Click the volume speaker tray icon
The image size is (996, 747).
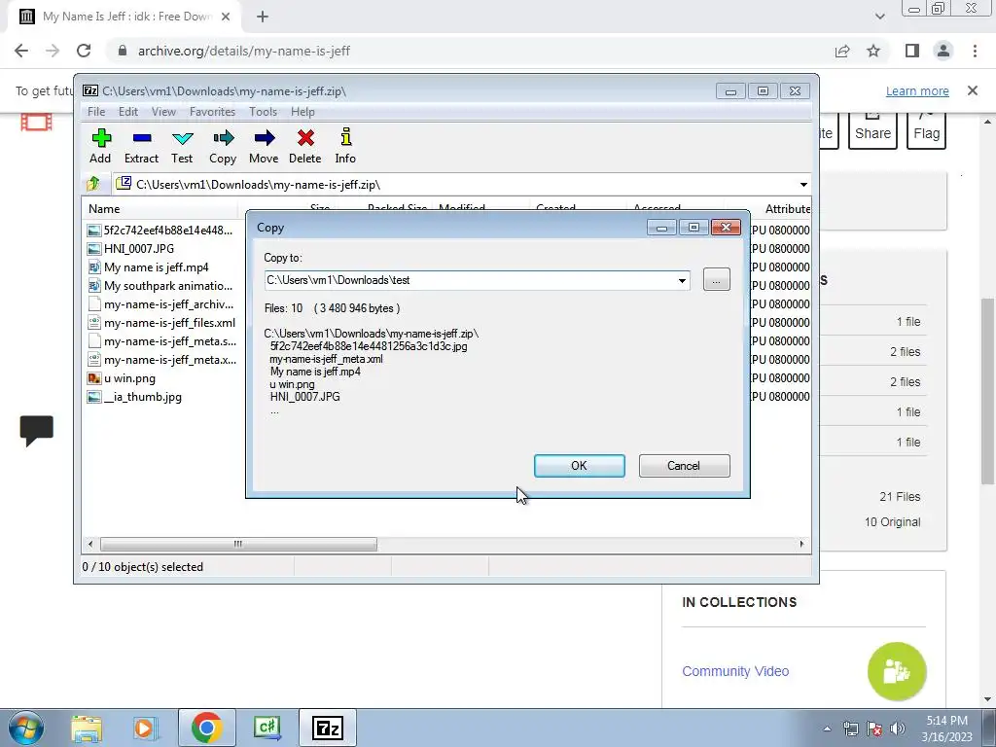click(x=897, y=728)
